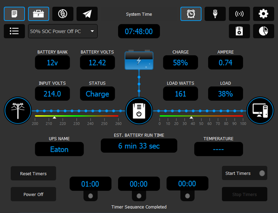Toggle the third timer's selector button

[187, 196]
